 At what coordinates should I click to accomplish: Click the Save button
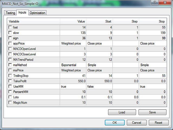pyautogui.click(x=152, y=112)
